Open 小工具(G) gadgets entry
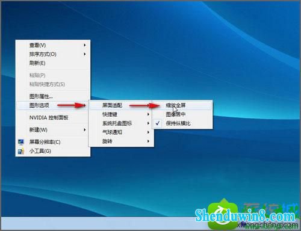 tap(52, 151)
